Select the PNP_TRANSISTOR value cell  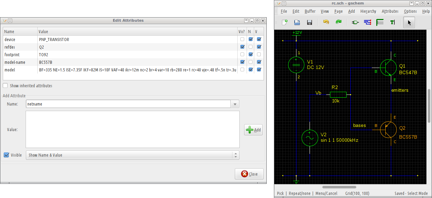(137, 39)
